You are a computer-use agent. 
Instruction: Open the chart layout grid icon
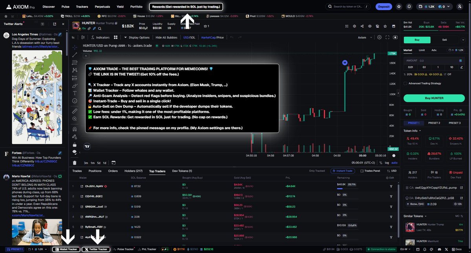point(116,37)
